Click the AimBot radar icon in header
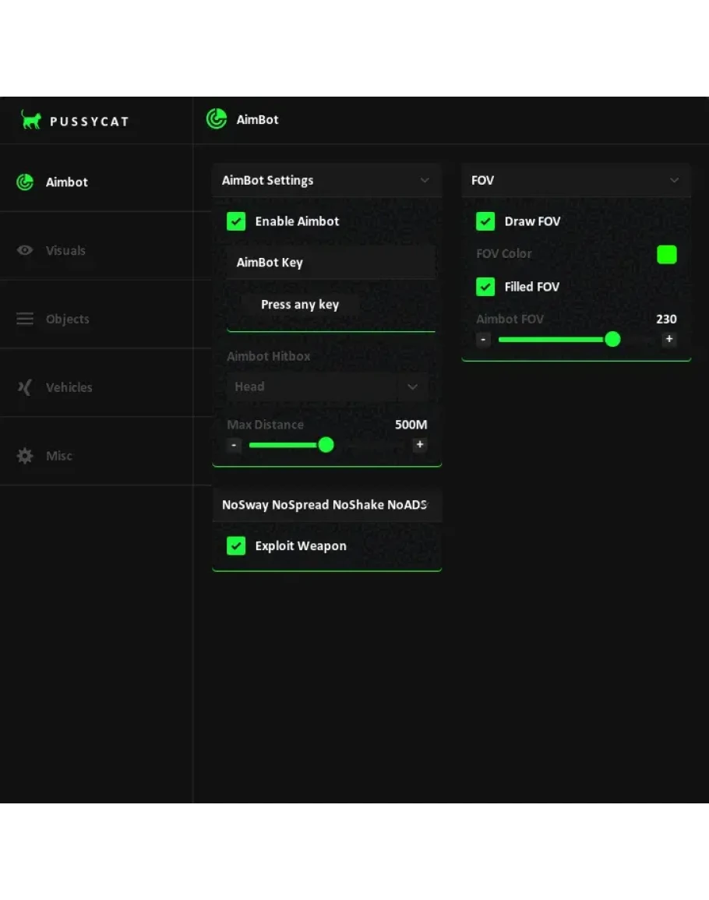 (x=217, y=118)
